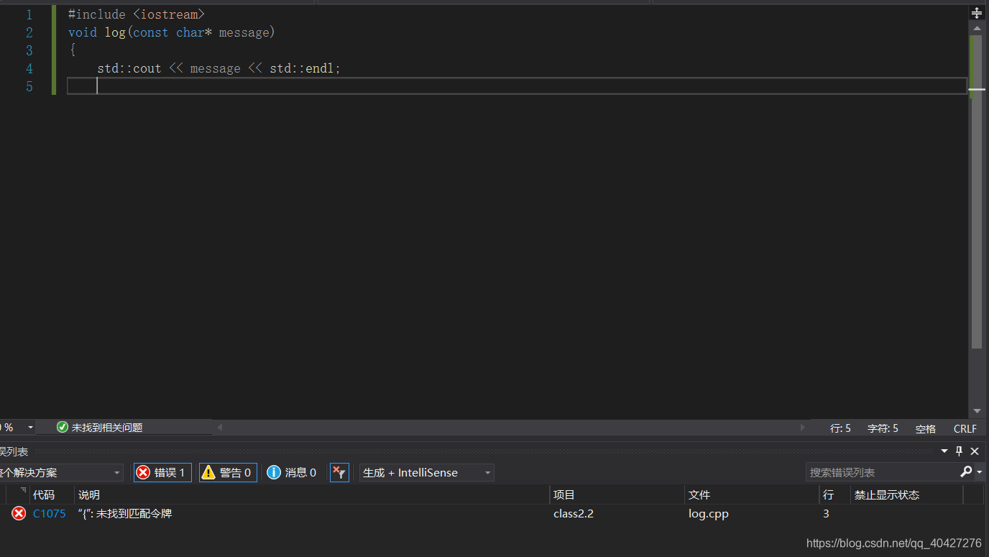
Task: Open the C1075 error code link
Action: (50, 513)
